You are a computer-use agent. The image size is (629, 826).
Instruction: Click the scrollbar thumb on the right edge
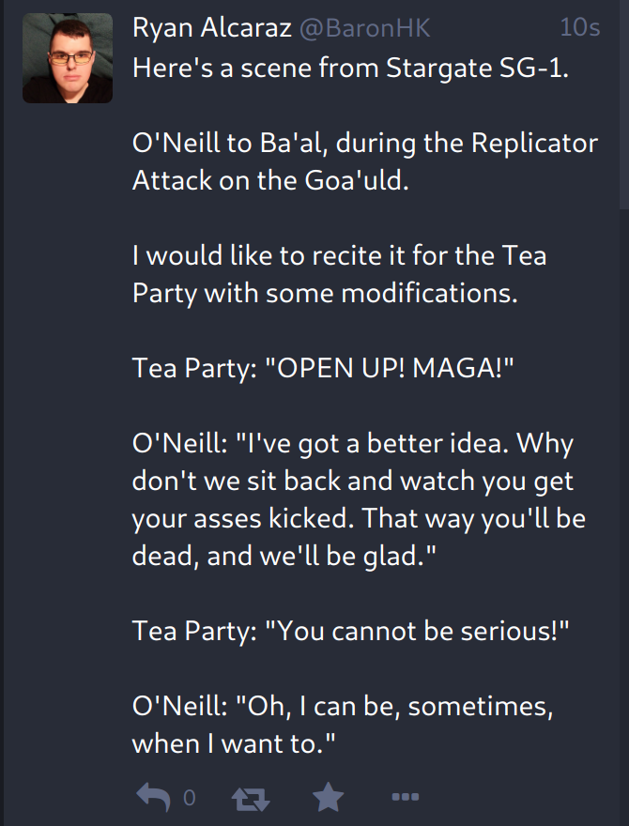(x=623, y=103)
